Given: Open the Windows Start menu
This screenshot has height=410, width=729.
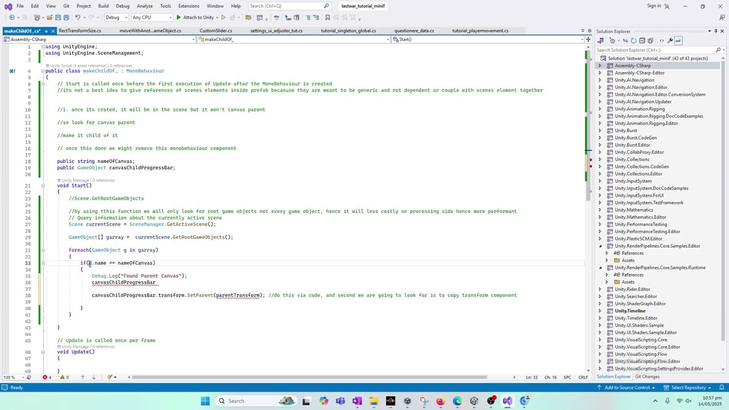Looking at the screenshot, I should (205, 401).
